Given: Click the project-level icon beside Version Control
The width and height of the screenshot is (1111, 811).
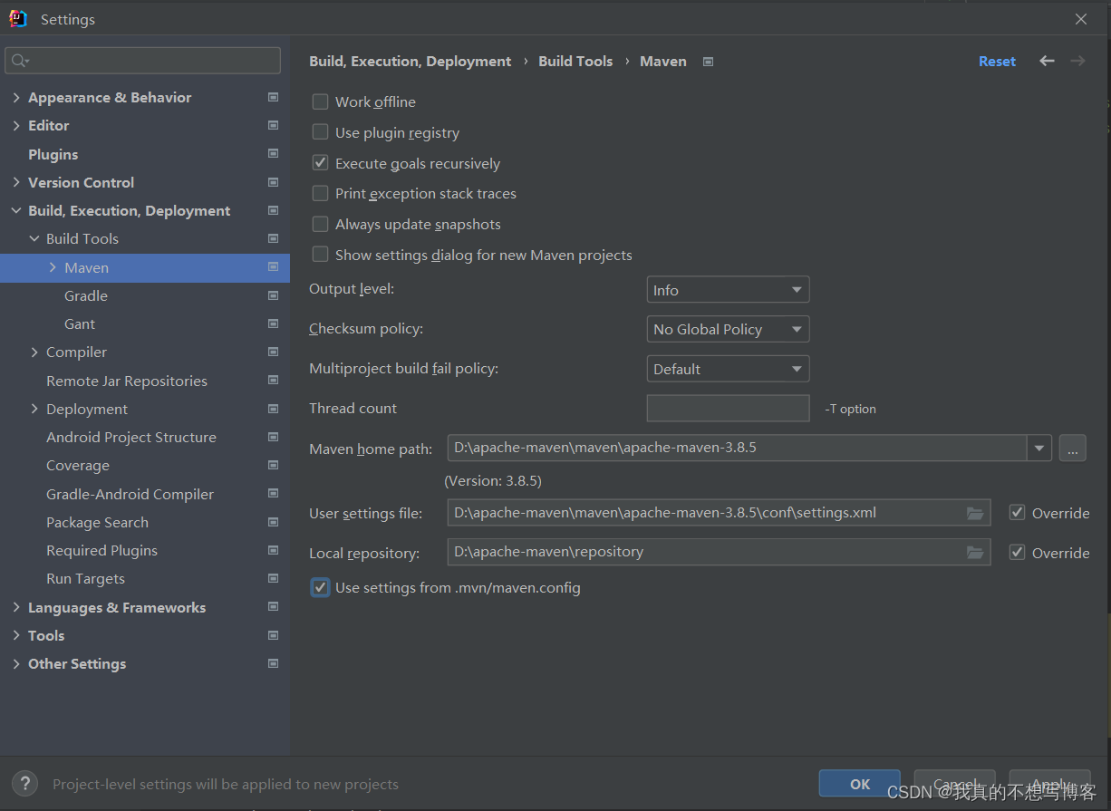Looking at the screenshot, I should [273, 182].
